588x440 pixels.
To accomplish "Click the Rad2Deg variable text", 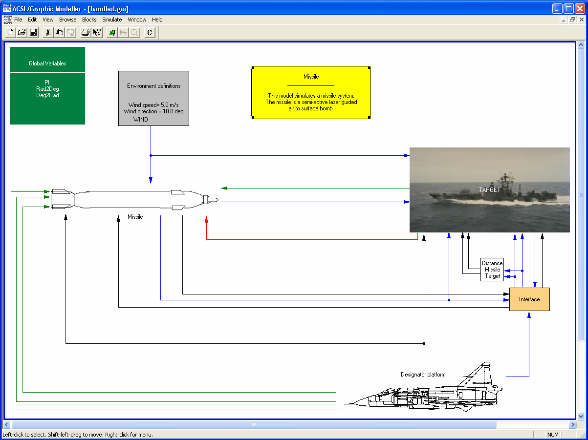I will tap(47, 89).
